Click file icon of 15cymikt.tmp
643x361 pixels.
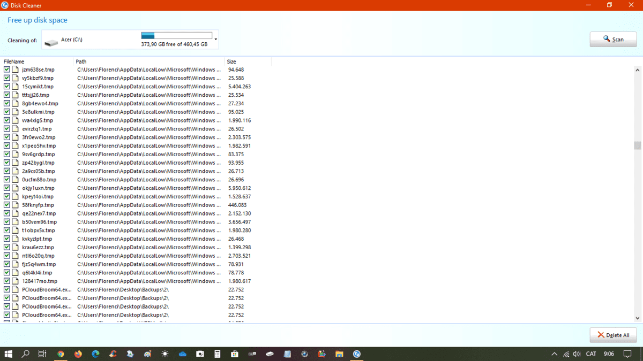[16, 87]
